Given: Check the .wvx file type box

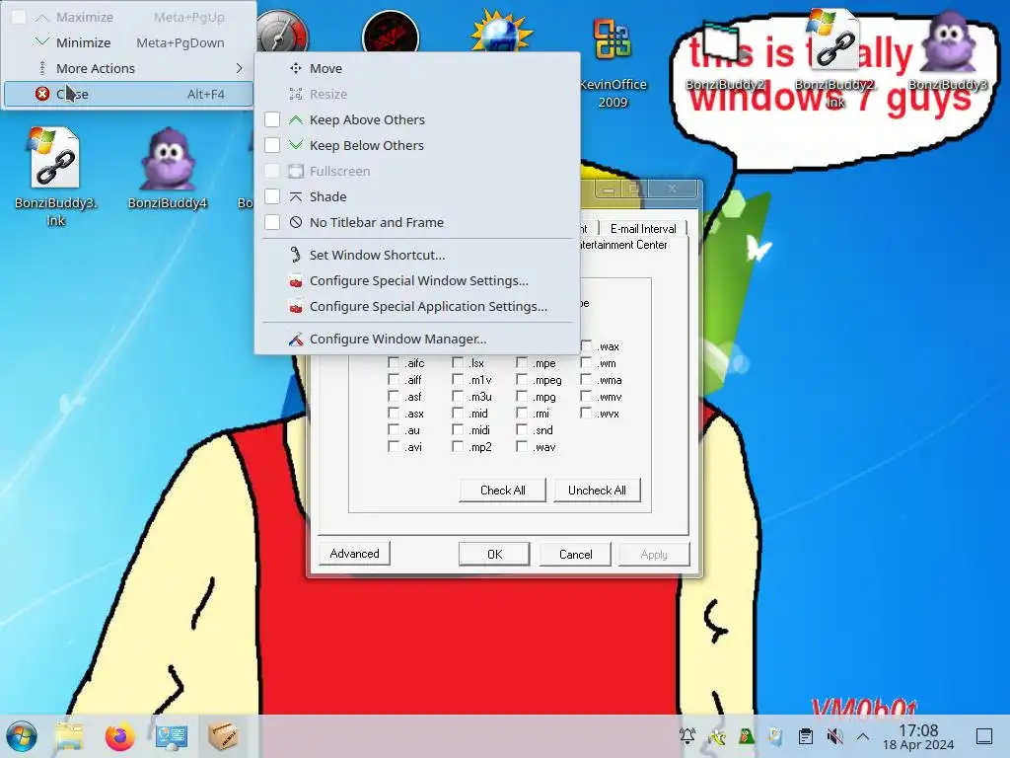Looking at the screenshot, I should coord(586,414).
